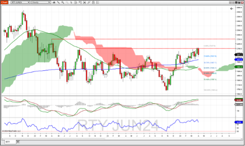Image resolution: width=245 pixels, height=146 pixels.
Task: Open the instrument dropdown showing RTY JUN24
Action: [20, 2]
